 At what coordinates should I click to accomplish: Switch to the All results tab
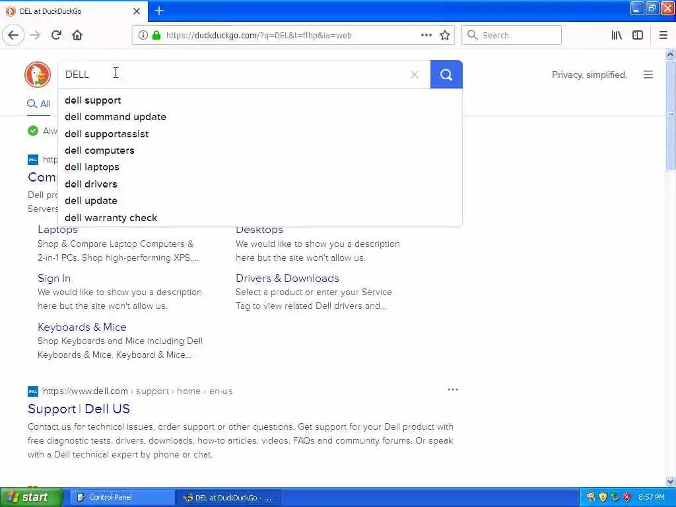coord(38,104)
